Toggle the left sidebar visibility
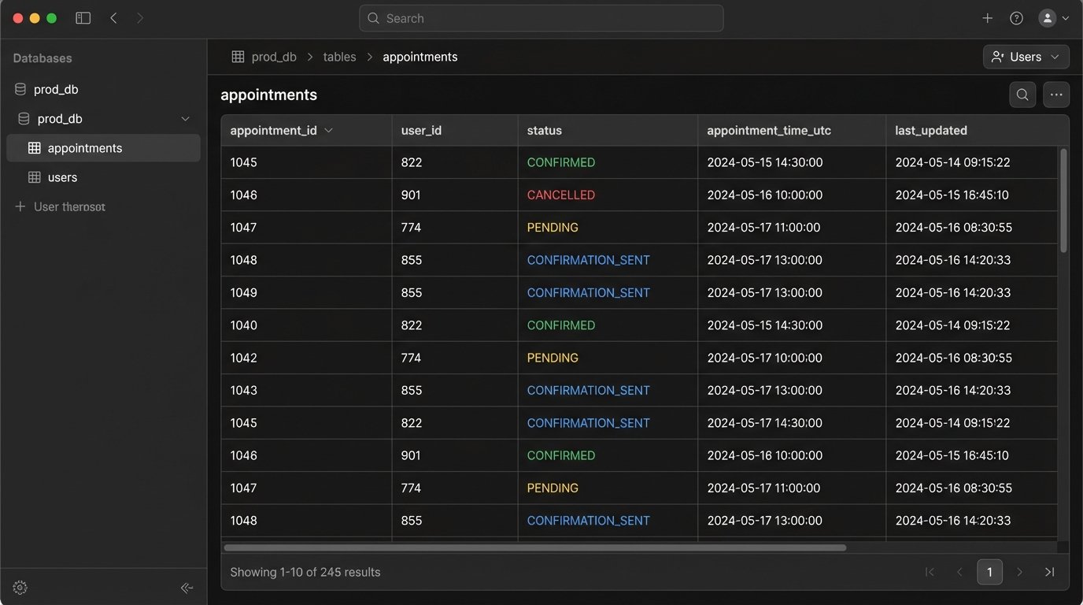 coord(83,17)
